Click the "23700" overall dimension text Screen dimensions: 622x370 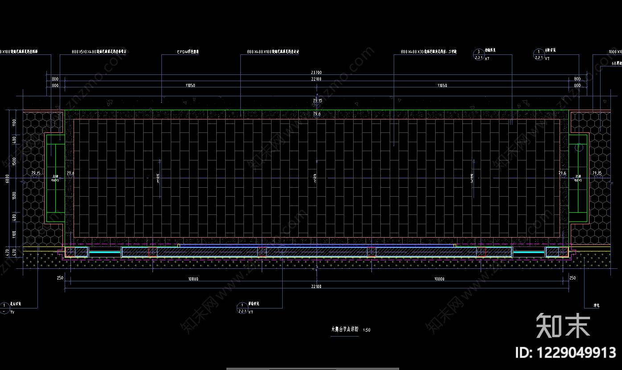(x=316, y=72)
